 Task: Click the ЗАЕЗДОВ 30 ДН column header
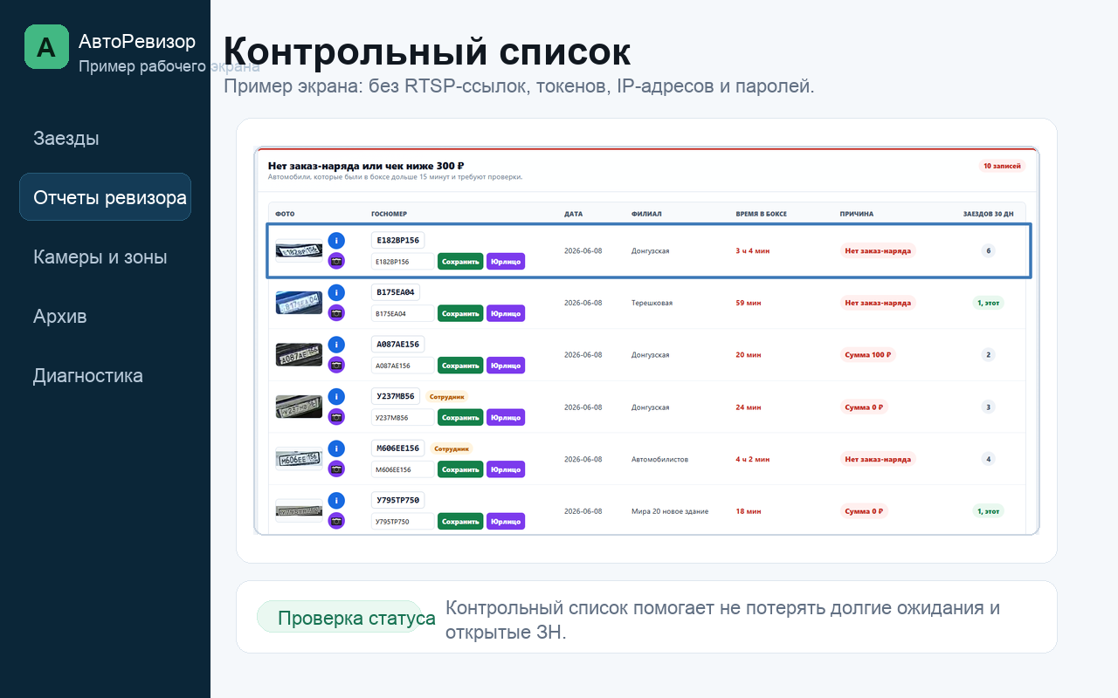tap(989, 214)
